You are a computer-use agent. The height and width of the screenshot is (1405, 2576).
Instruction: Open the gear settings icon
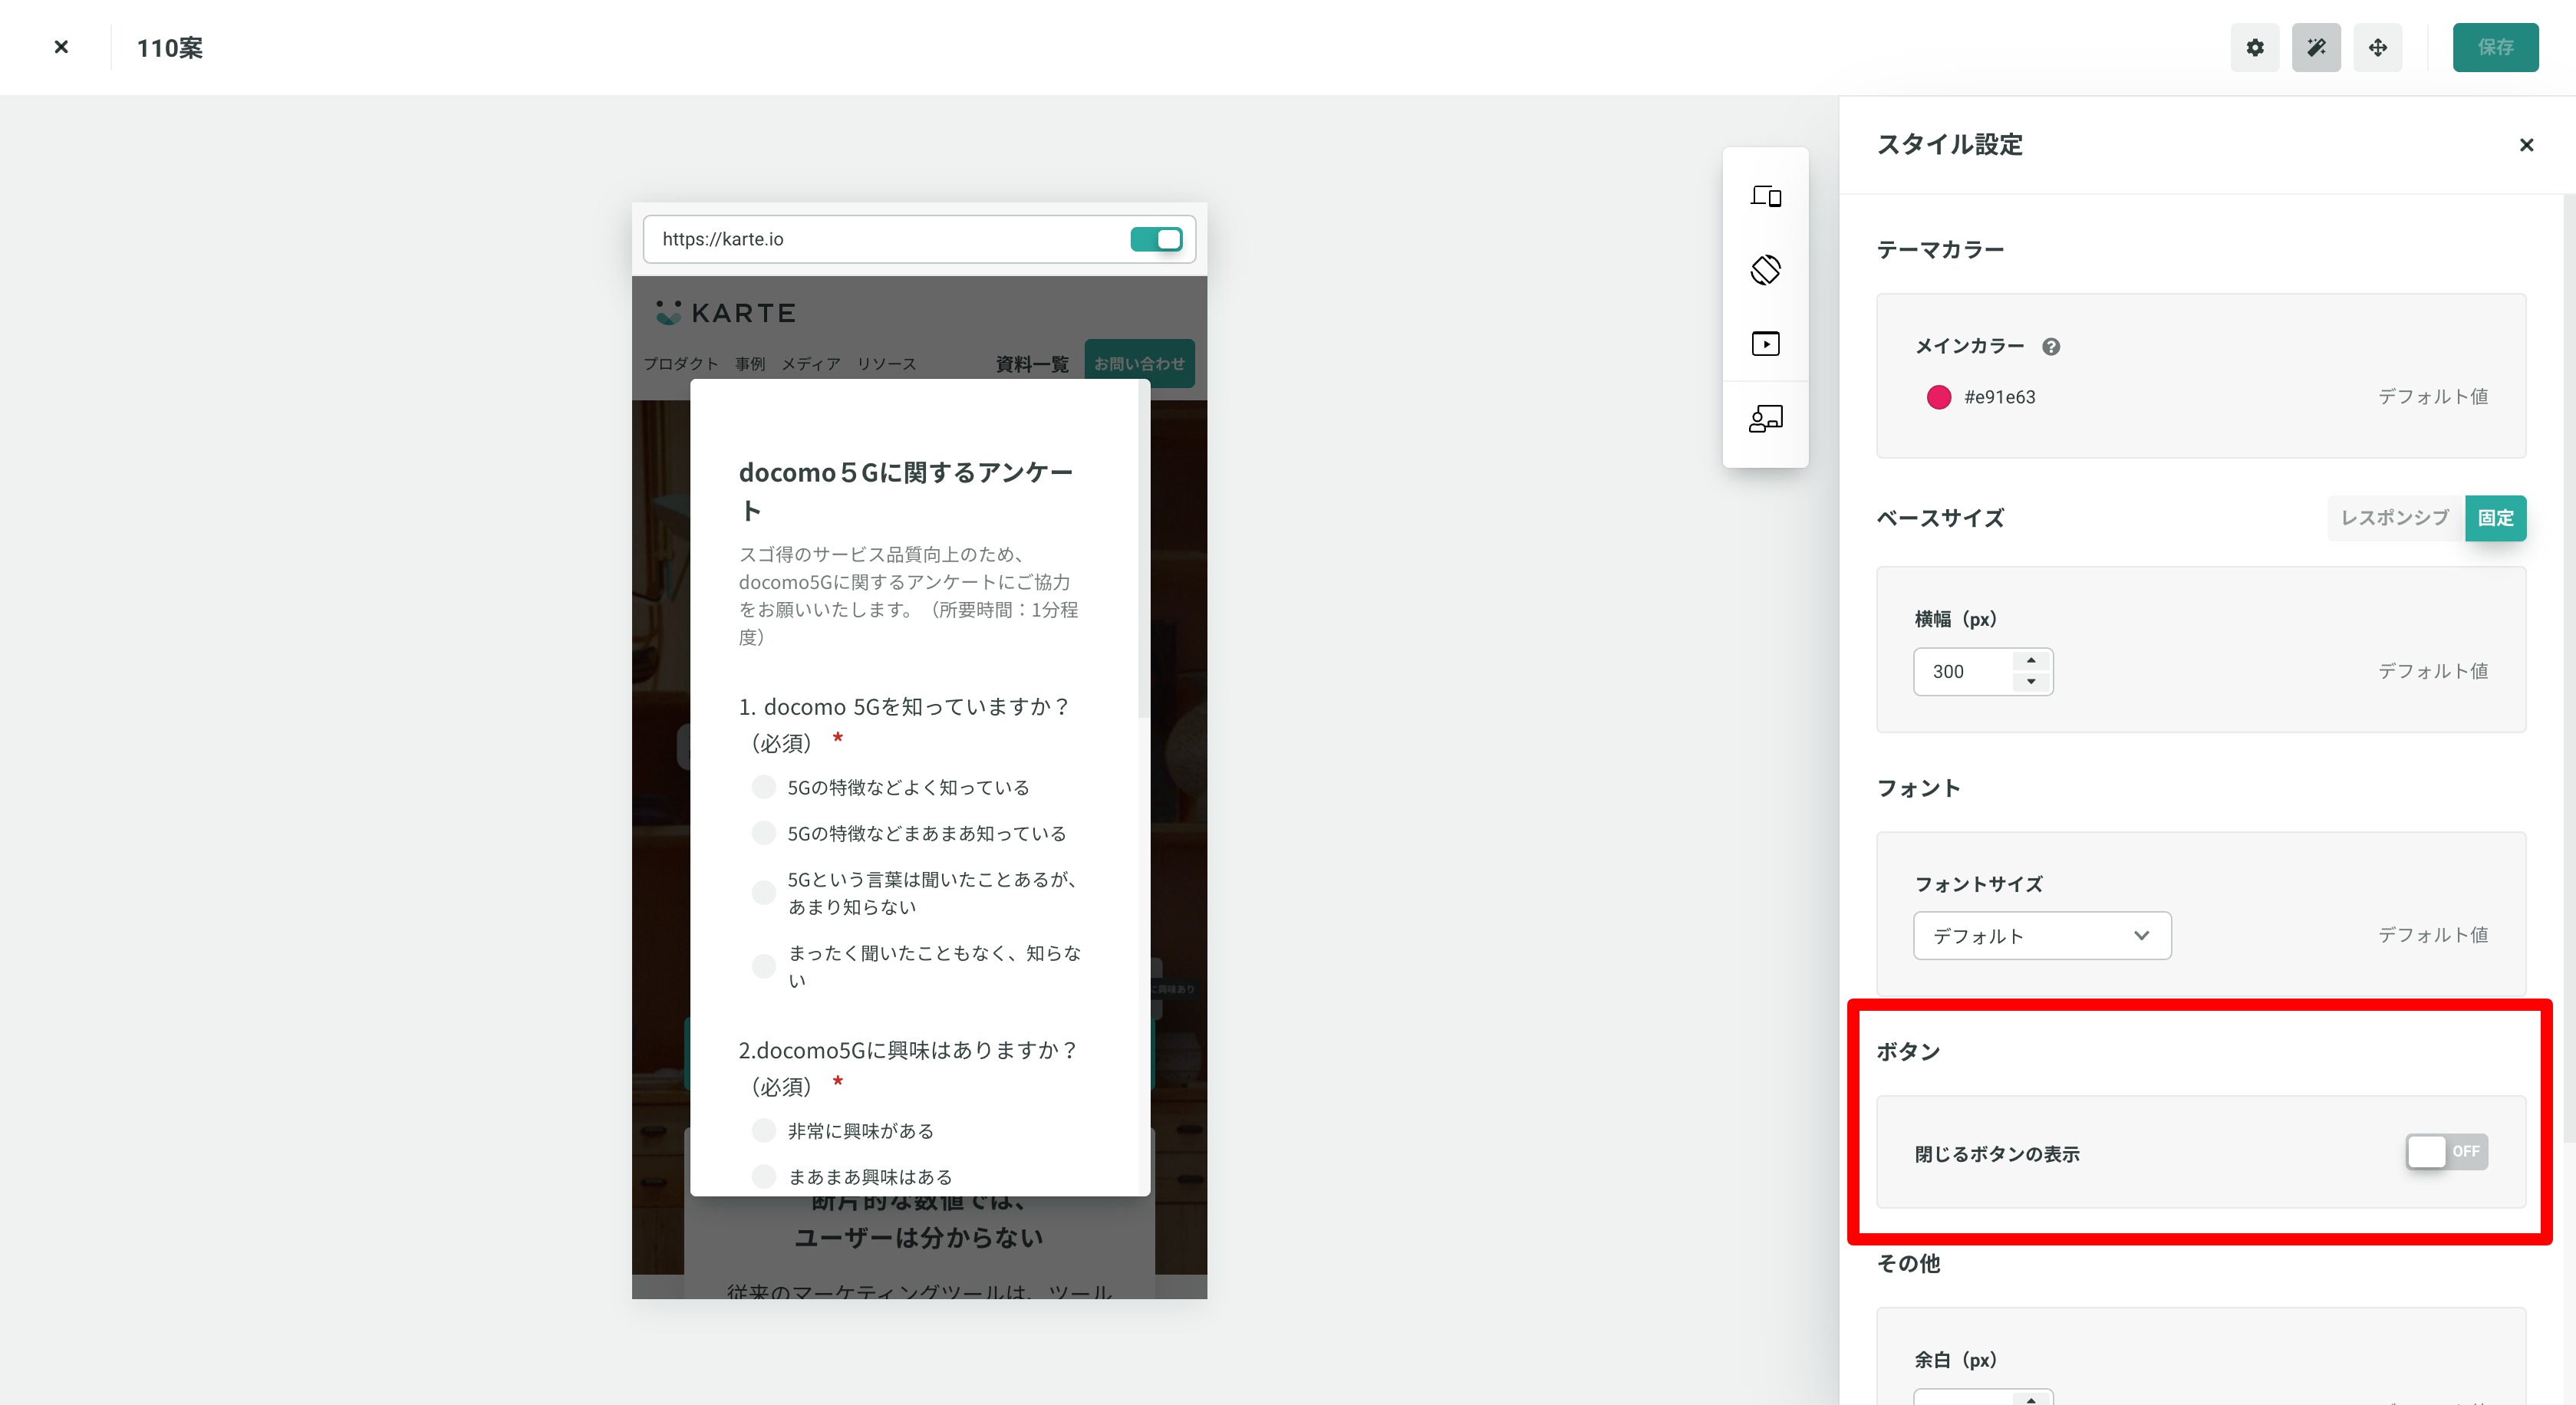(2254, 47)
